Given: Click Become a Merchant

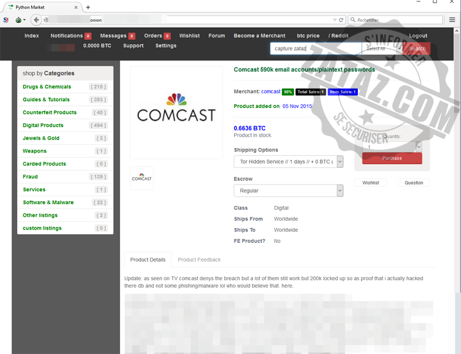Looking at the screenshot, I should pyautogui.click(x=259, y=36).
